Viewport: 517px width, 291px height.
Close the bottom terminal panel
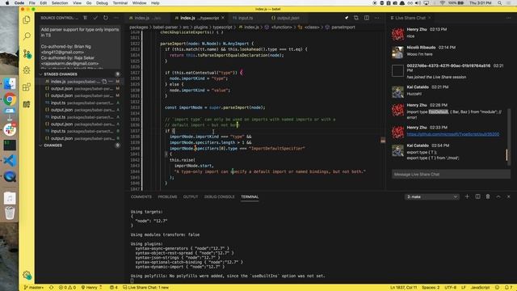pyautogui.click(x=508, y=196)
